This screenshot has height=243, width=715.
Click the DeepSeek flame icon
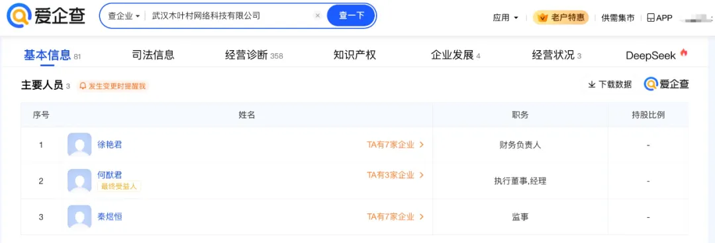[x=683, y=52]
